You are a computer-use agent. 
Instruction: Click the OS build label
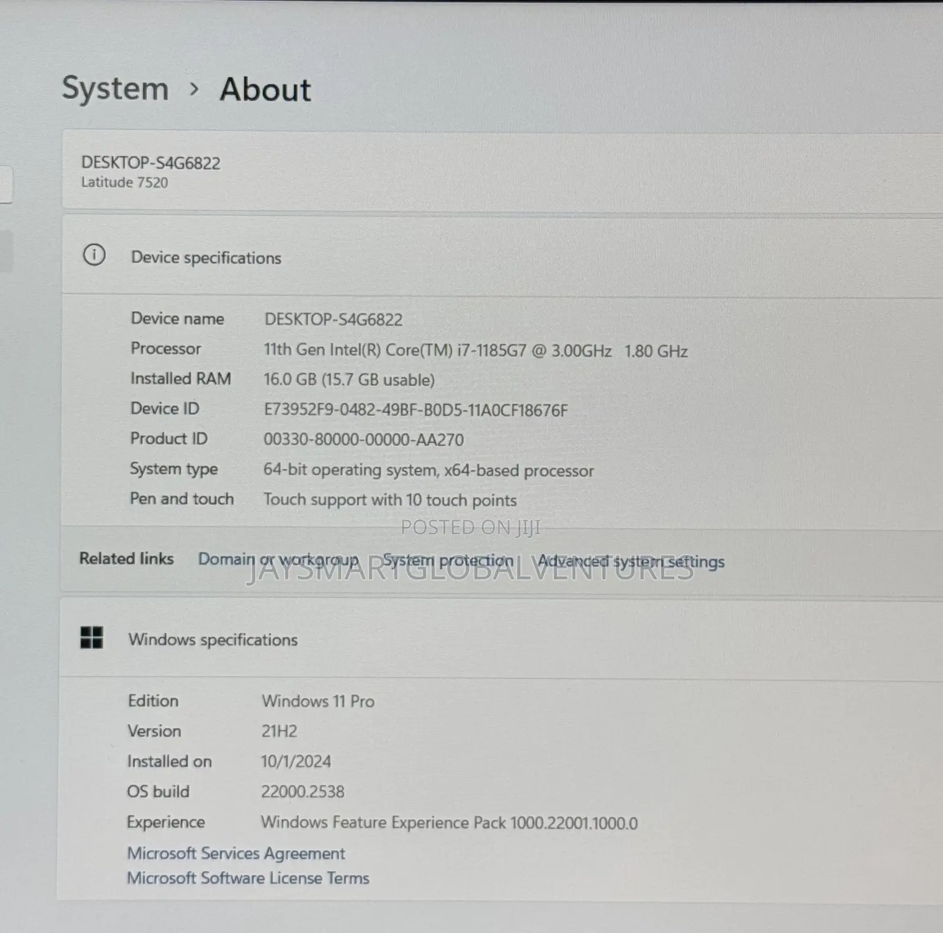(158, 792)
